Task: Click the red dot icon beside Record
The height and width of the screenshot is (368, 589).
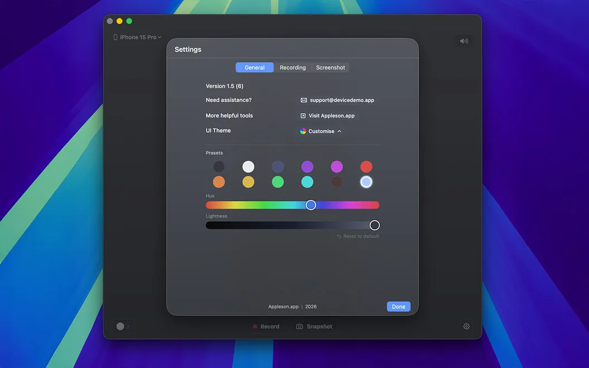Action: coord(255,326)
